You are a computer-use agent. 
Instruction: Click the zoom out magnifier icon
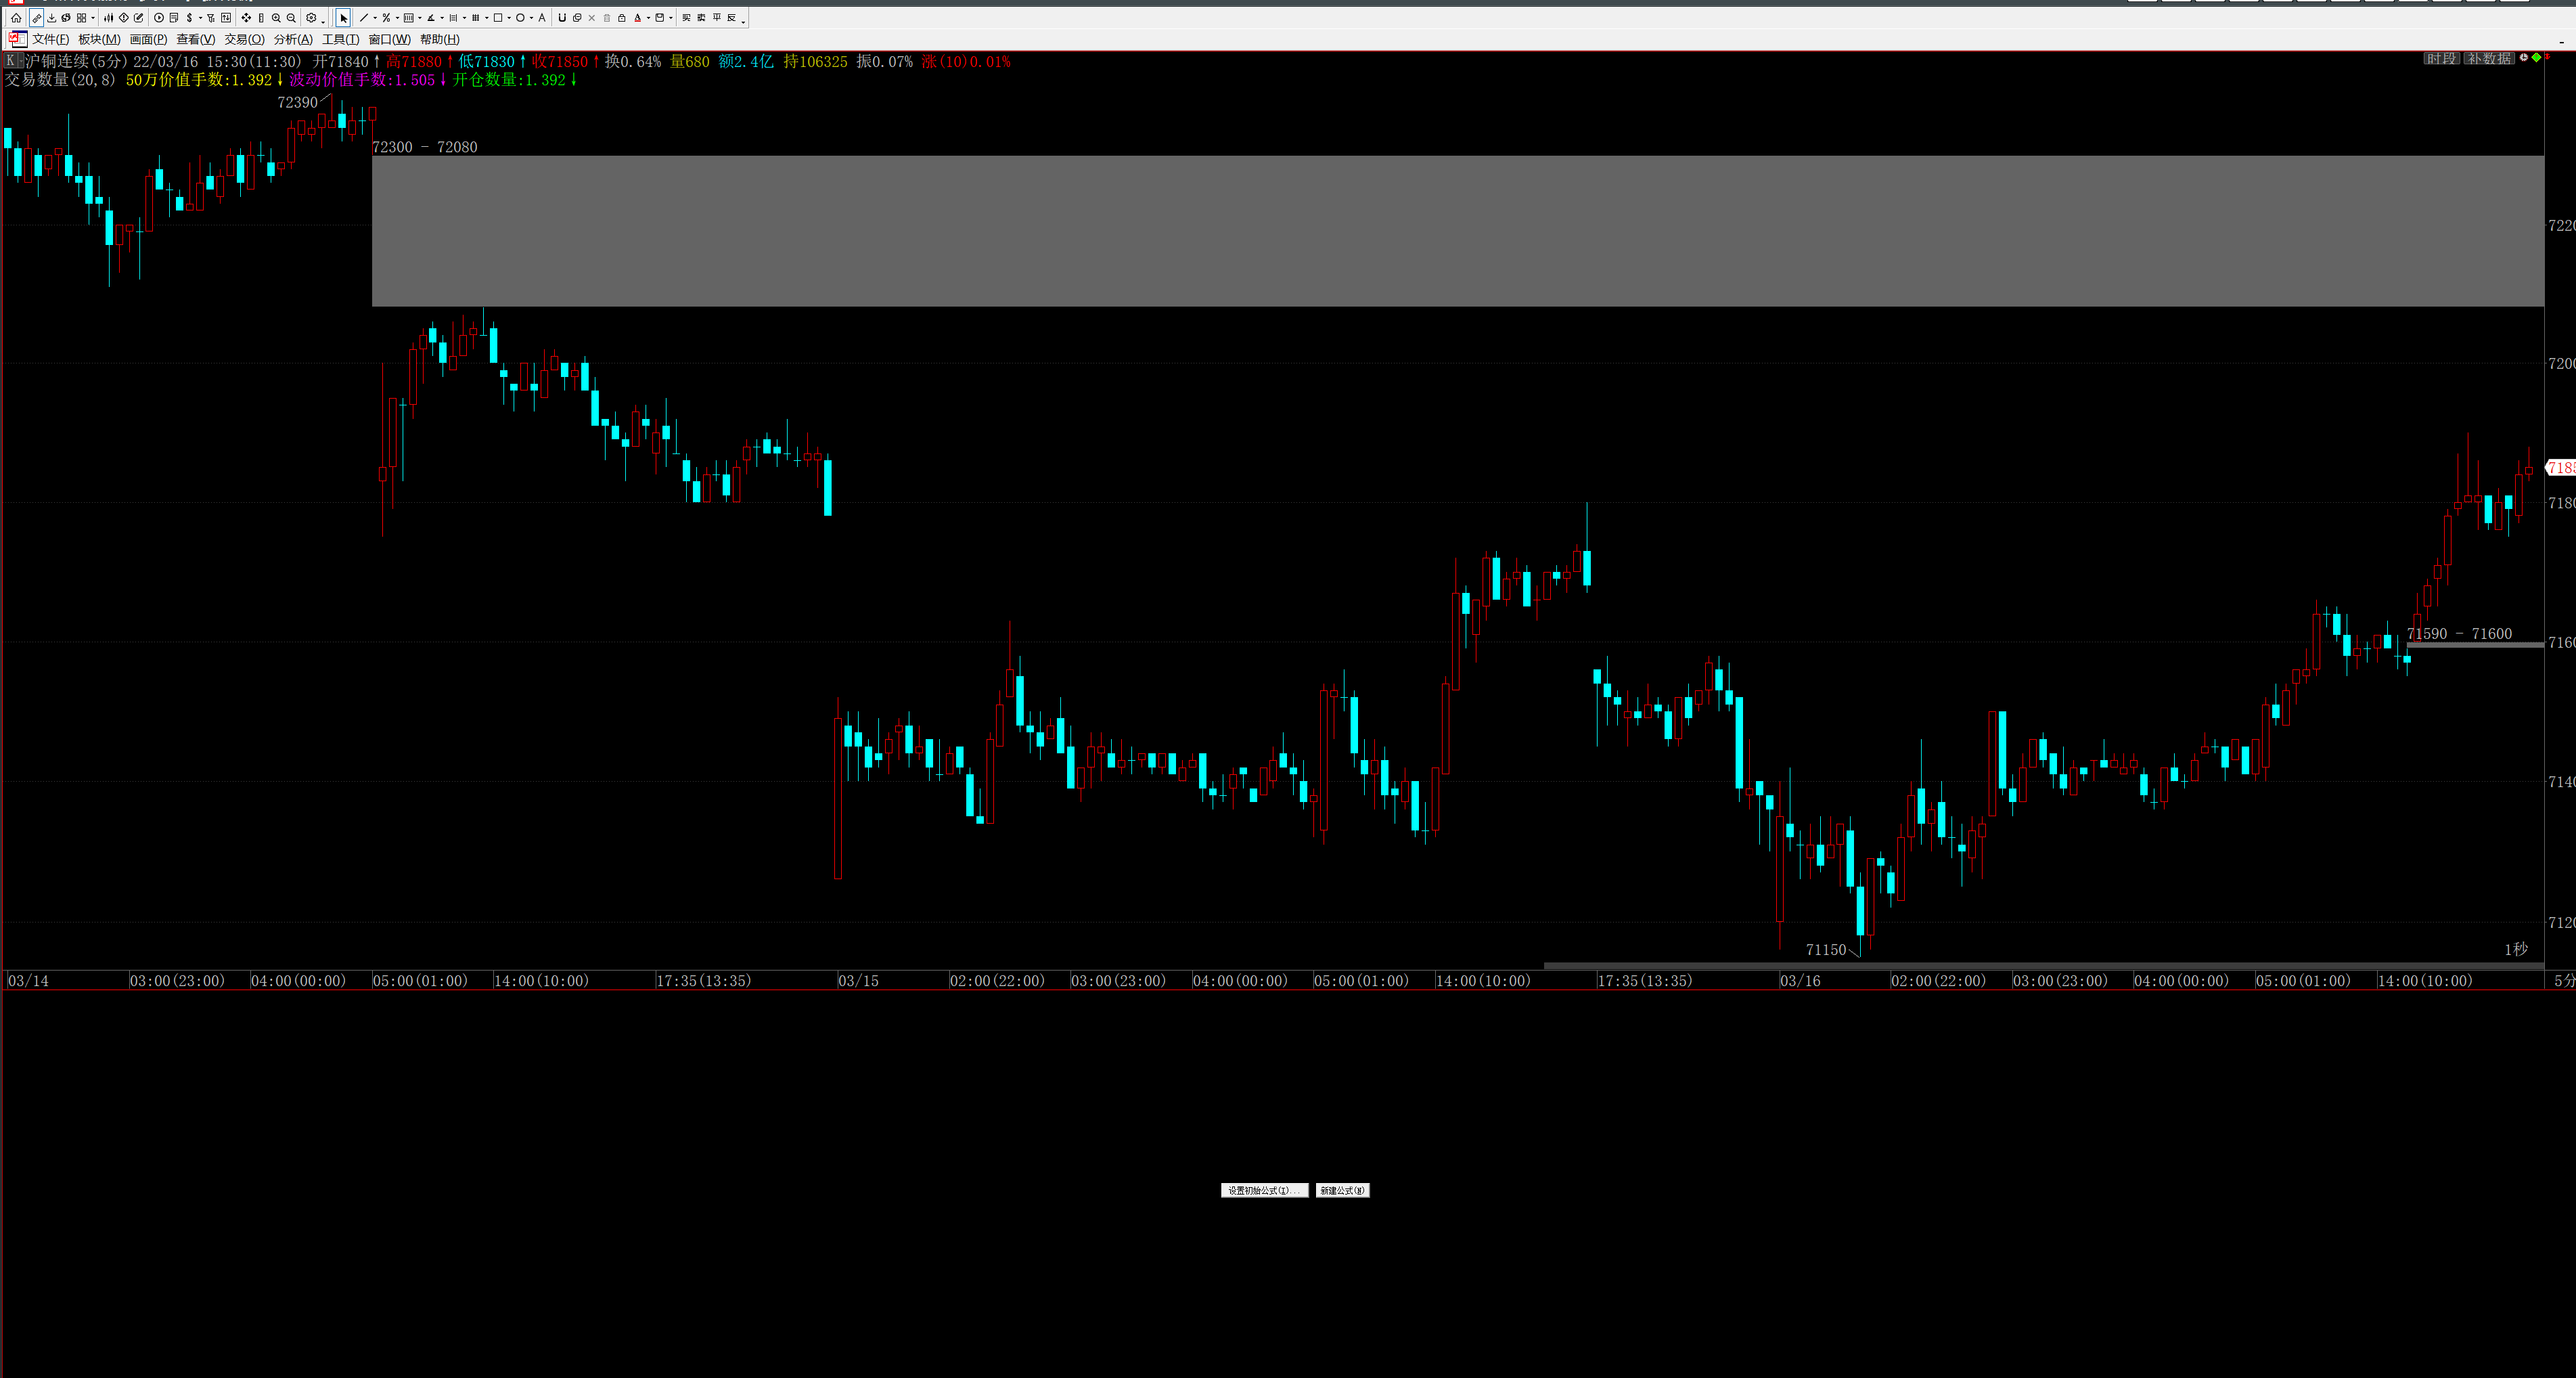pyautogui.click(x=291, y=18)
